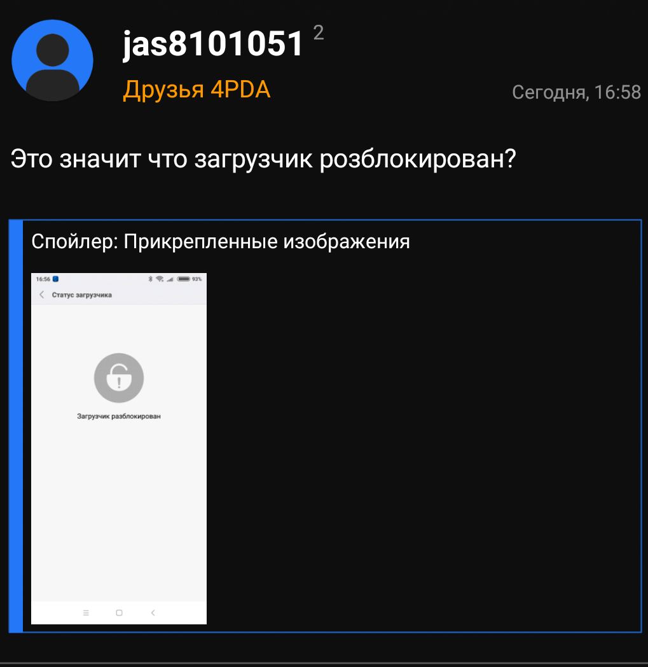Open the attached bootloader status screenshot thumbnail
This screenshot has height=667, width=648.
[x=119, y=448]
